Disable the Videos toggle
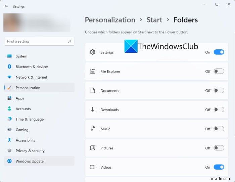The height and width of the screenshot is (182, 235). click(x=219, y=167)
